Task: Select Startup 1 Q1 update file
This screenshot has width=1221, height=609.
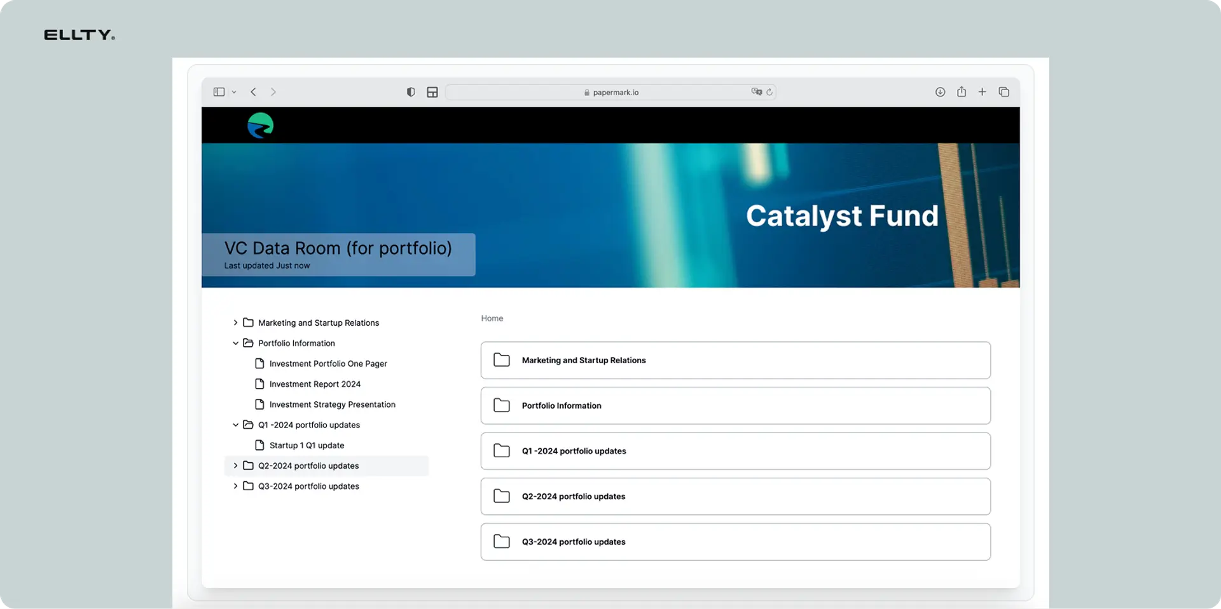Action: click(307, 445)
